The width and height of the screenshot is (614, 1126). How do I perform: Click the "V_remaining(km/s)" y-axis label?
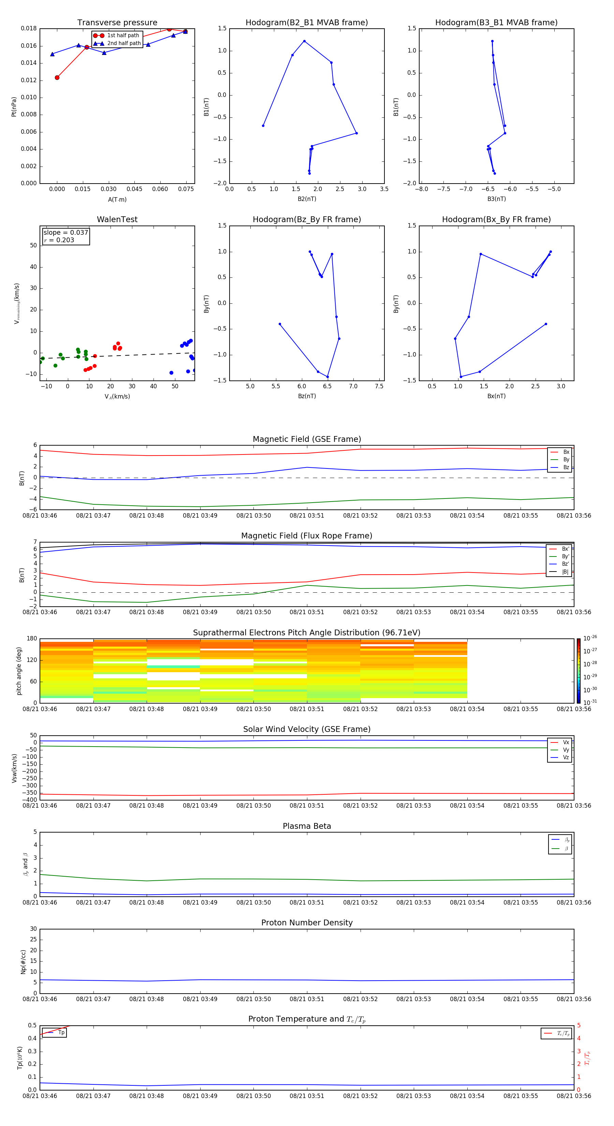(x=17, y=303)
